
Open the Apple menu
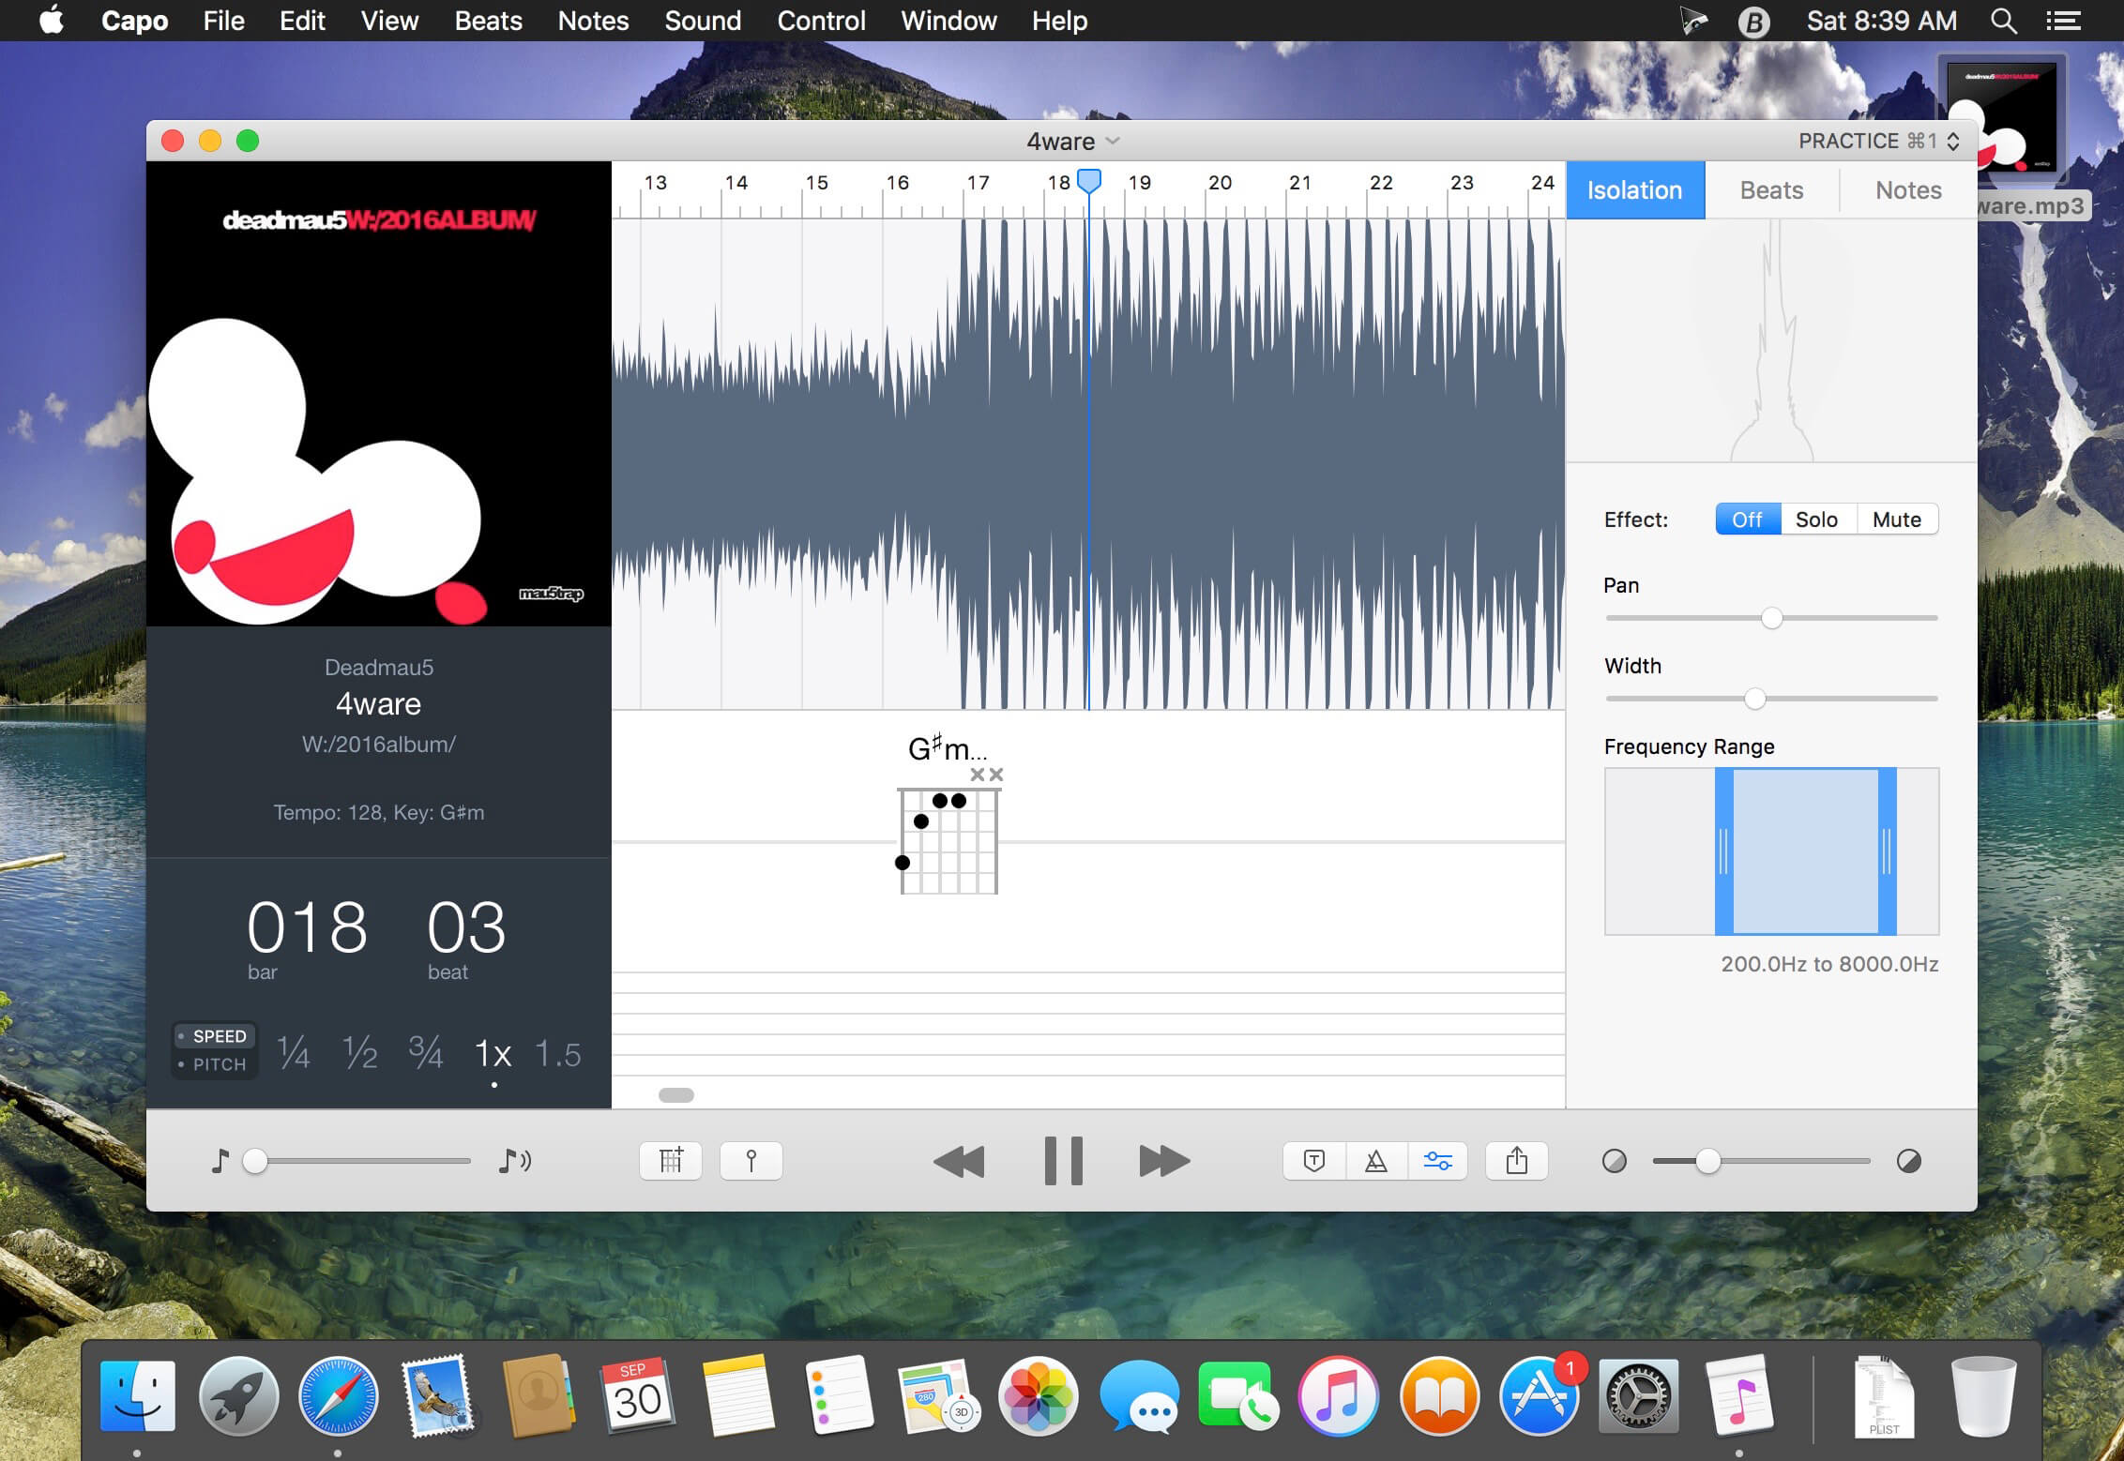tap(52, 20)
